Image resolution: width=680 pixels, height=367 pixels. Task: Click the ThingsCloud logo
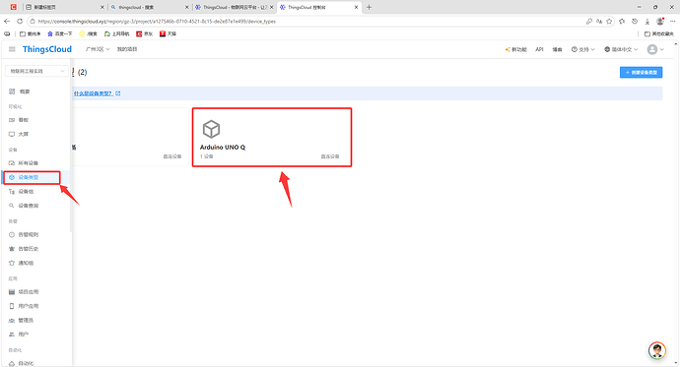(x=47, y=49)
